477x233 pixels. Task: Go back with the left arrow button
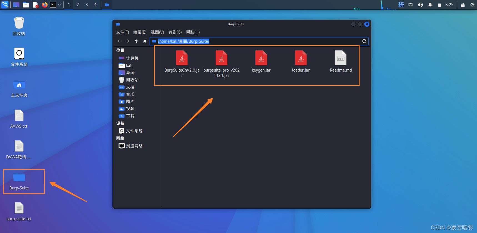119,41
